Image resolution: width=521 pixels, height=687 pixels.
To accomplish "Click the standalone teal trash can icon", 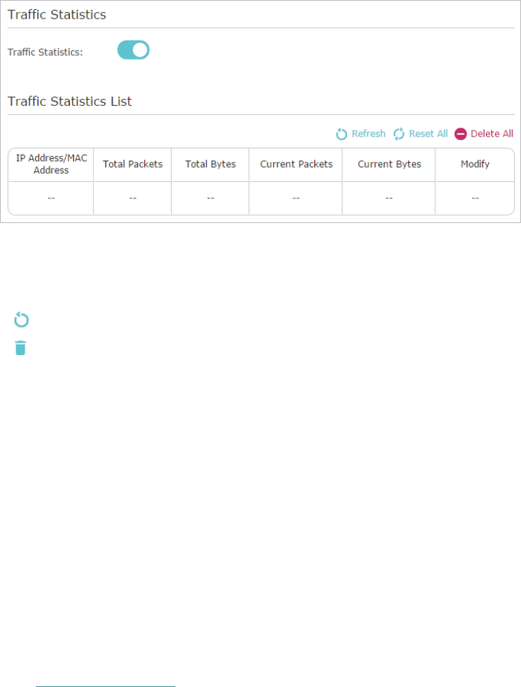I will coord(21,348).
